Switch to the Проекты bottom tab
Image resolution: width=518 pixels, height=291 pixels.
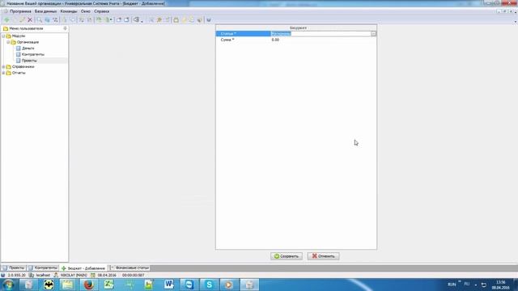click(14, 268)
